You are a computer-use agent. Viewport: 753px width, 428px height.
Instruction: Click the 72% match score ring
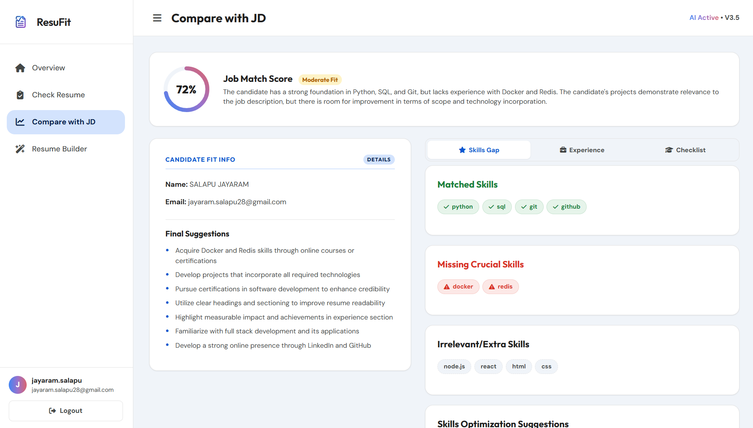187,89
